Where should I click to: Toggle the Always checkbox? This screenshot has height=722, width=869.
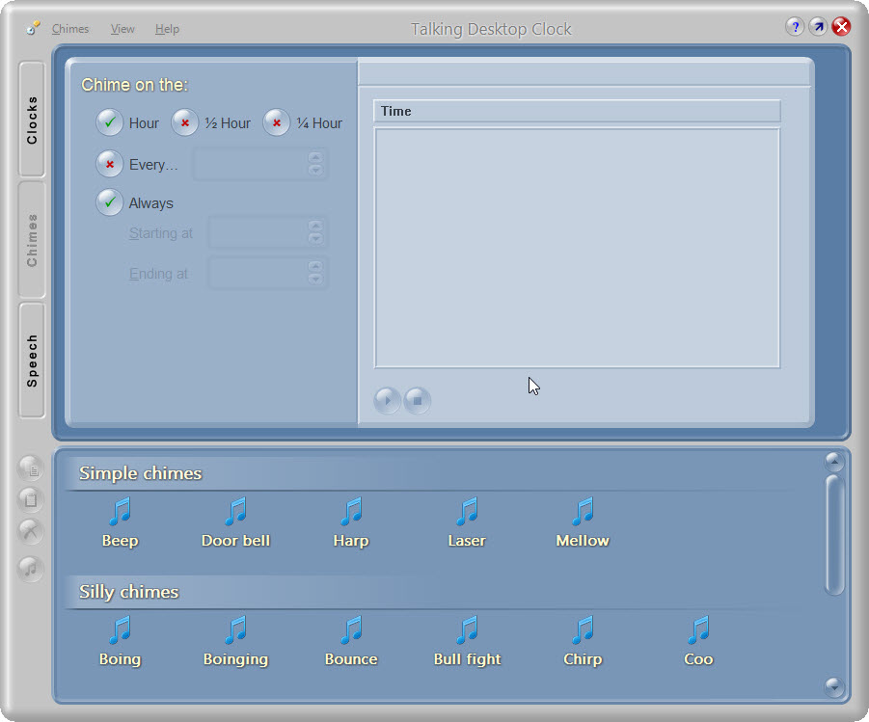pyautogui.click(x=110, y=202)
